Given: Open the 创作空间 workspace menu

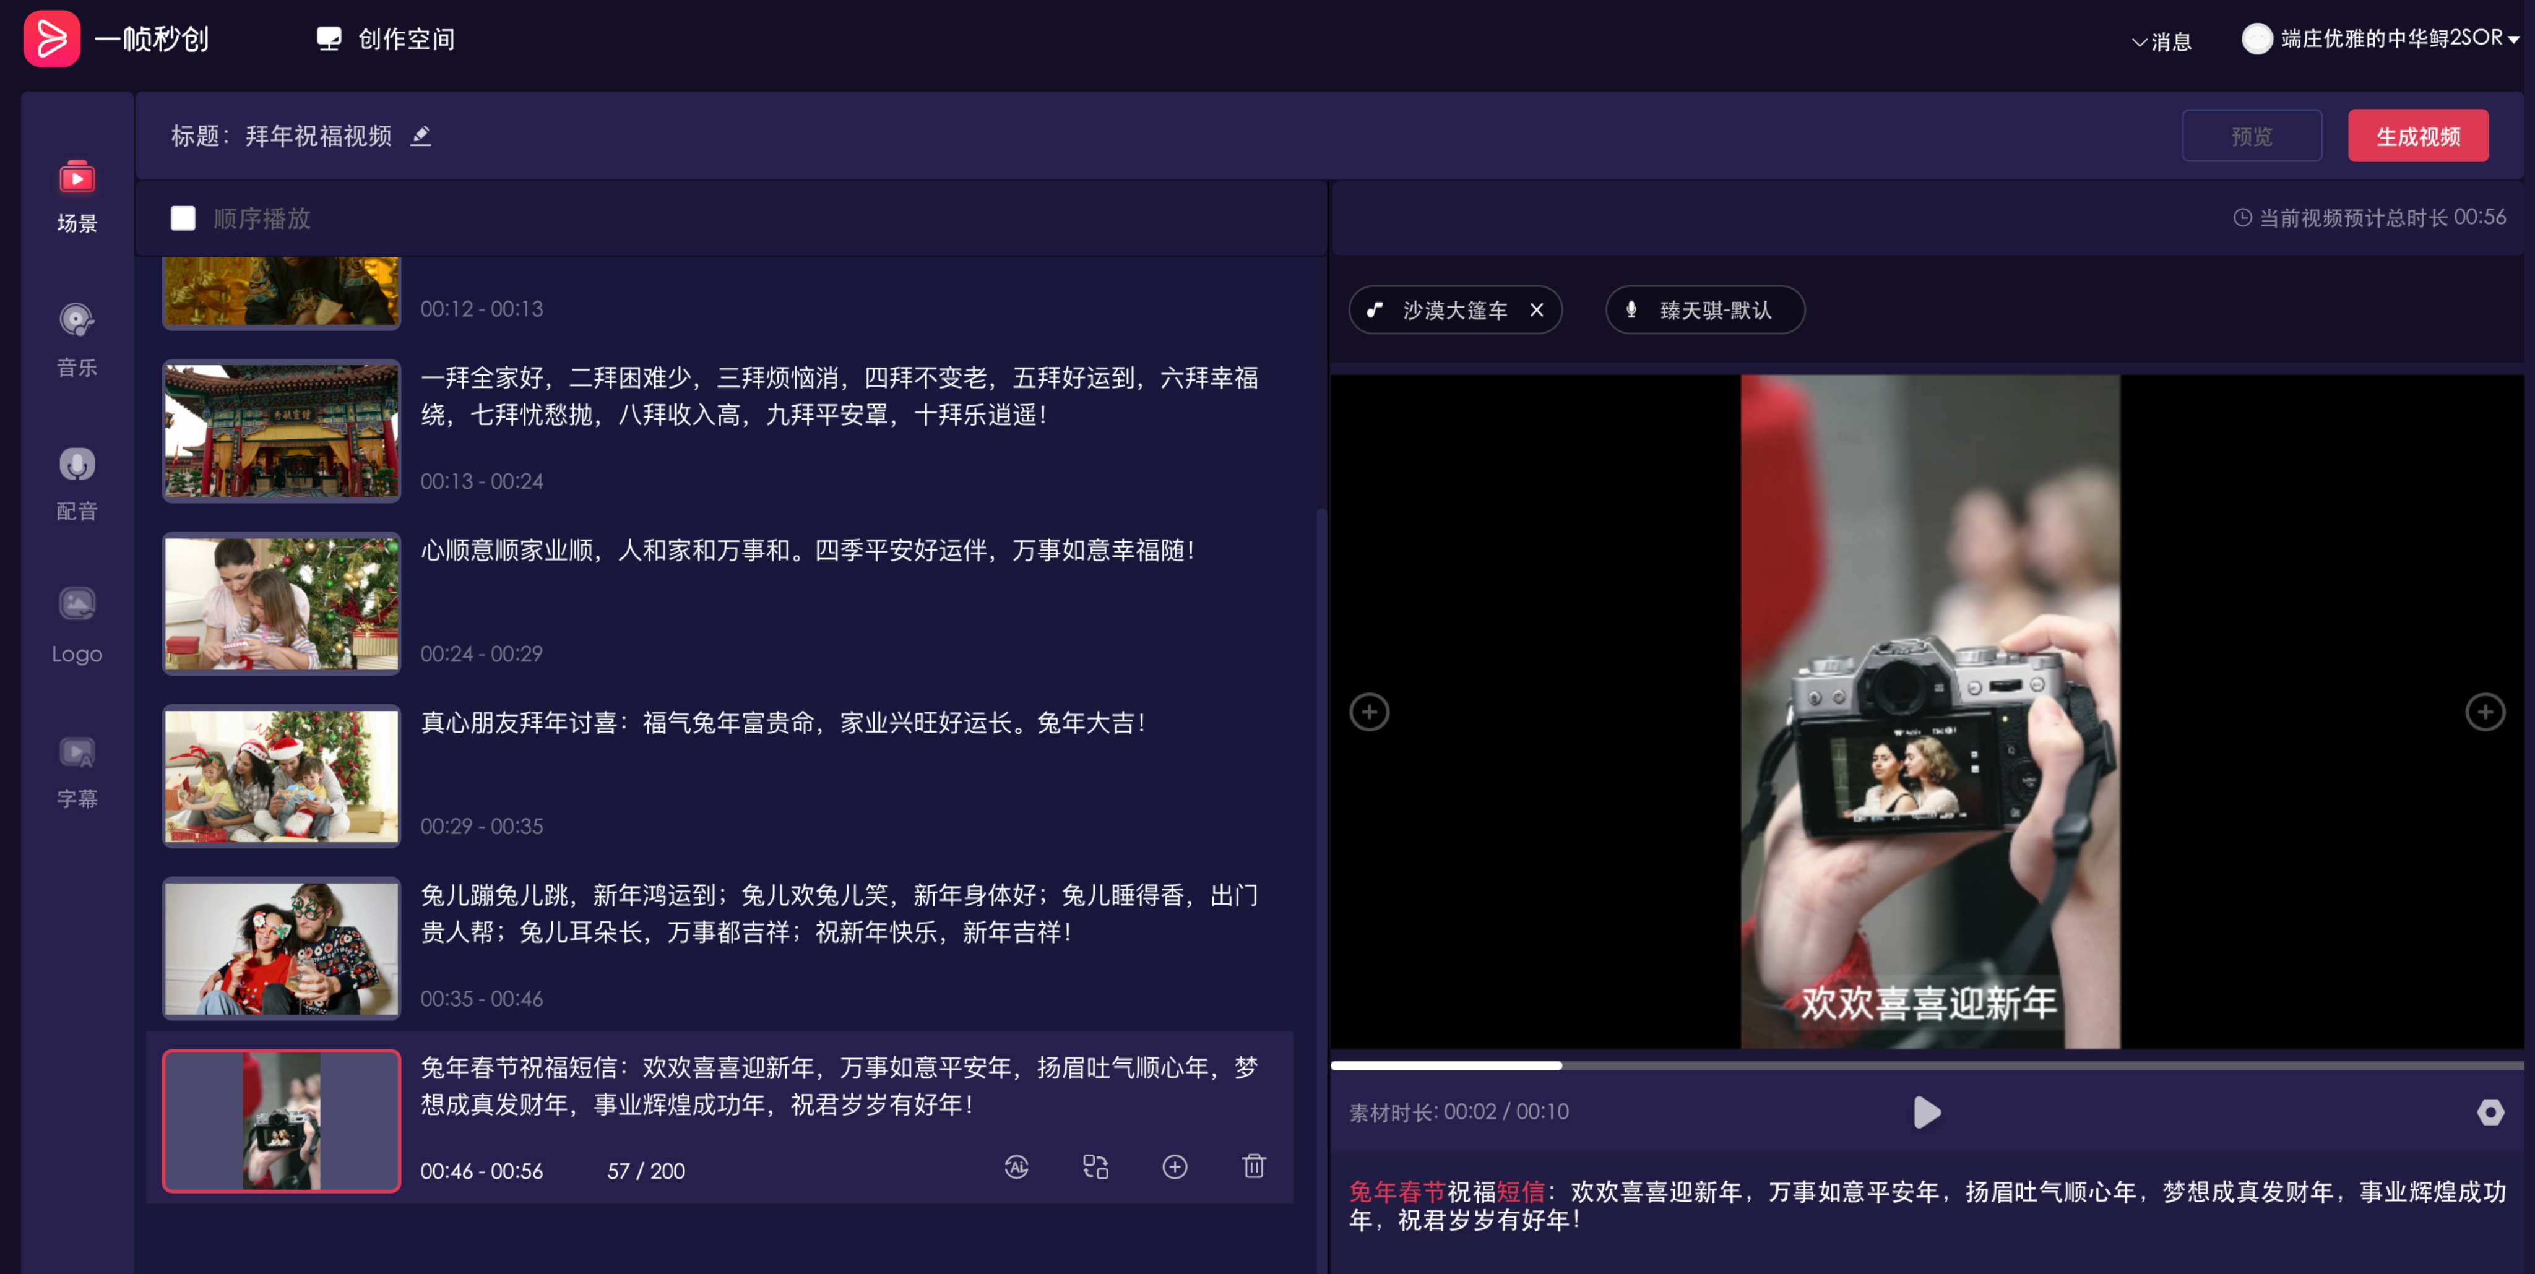Looking at the screenshot, I should (386, 40).
